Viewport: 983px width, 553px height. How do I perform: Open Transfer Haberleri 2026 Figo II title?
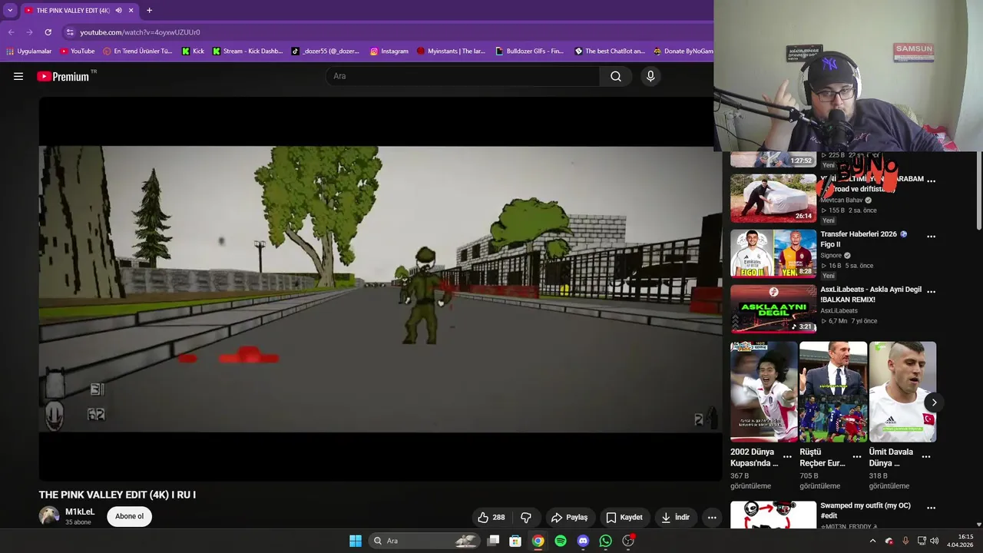point(863,239)
